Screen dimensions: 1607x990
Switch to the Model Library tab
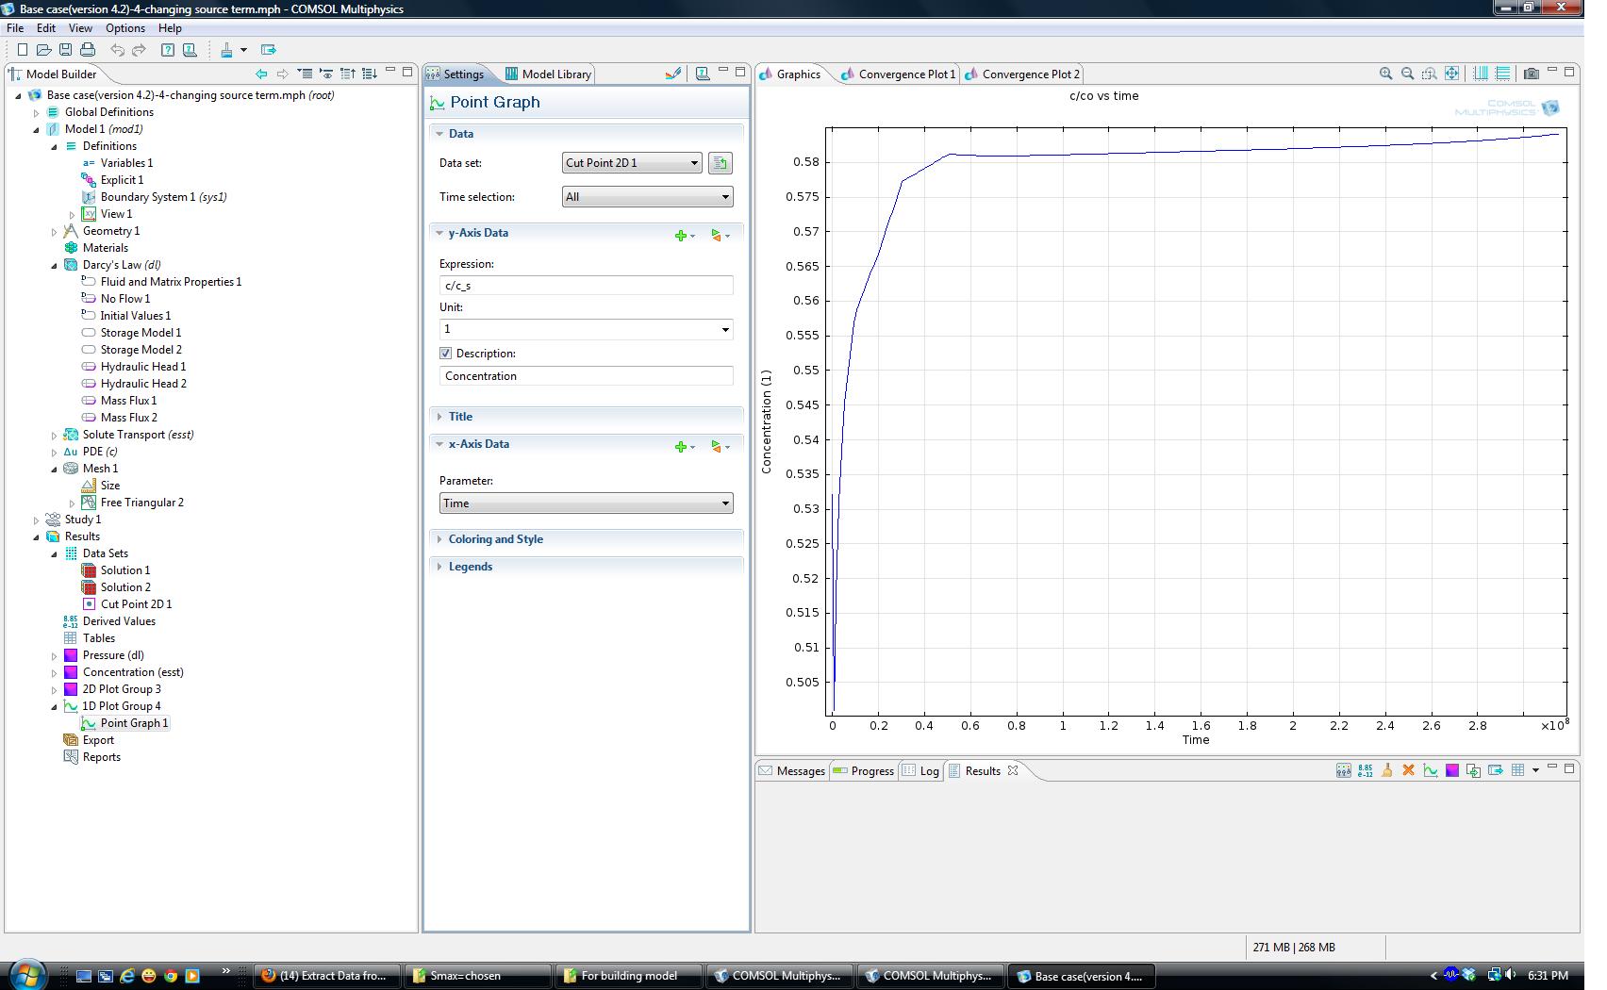coord(555,74)
